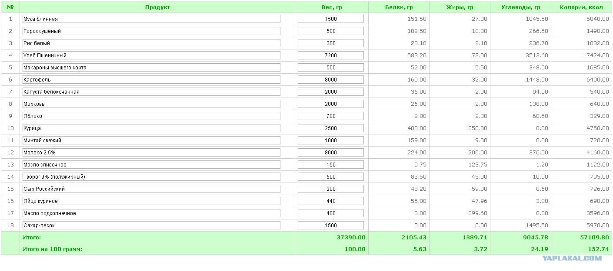This screenshot has height=271, width=613.
Task: Click the protein value 400.00
Action: pos(416,128)
